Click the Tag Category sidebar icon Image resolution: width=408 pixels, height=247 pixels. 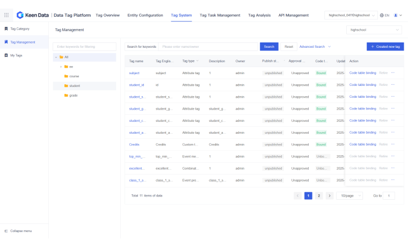coord(6,28)
